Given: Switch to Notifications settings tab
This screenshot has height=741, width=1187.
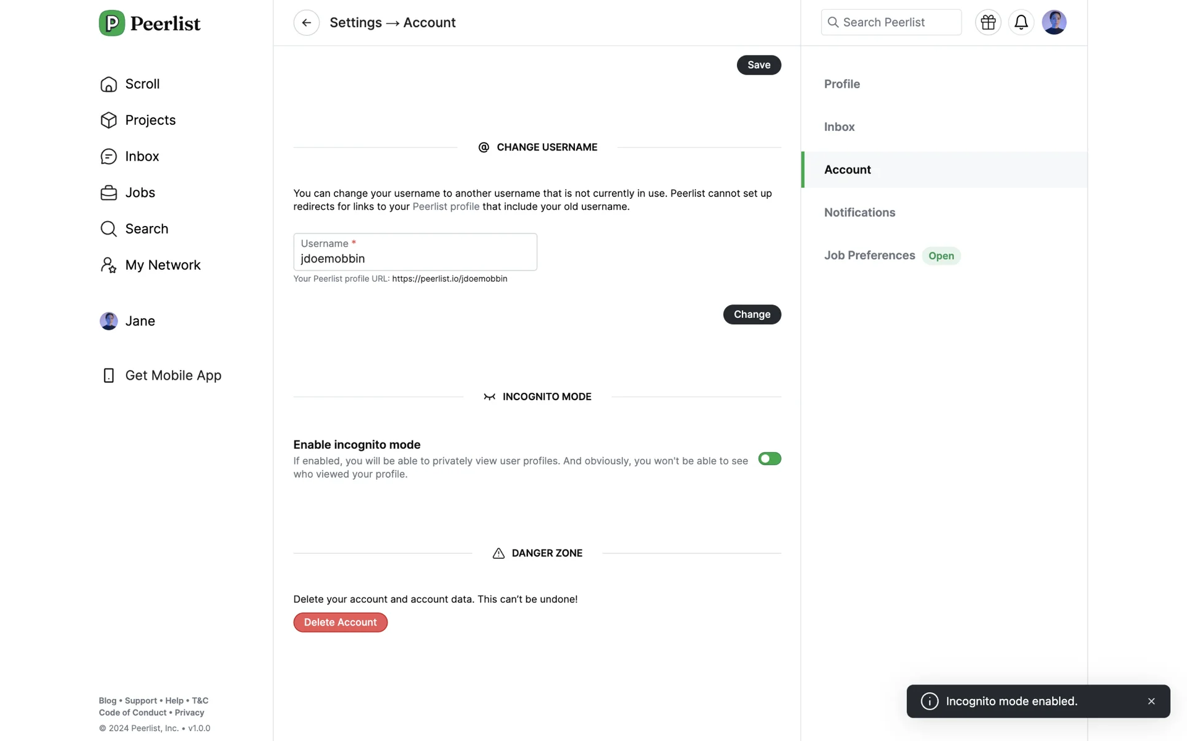Looking at the screenshot, I should tap(859, 212).
